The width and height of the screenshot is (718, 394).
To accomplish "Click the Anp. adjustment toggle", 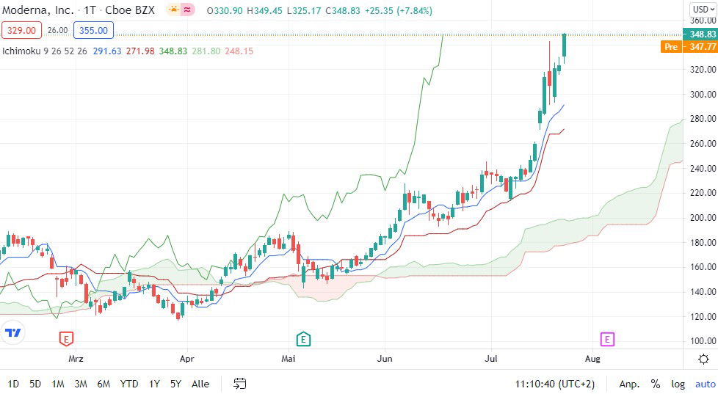I will [x=629, y=384].
